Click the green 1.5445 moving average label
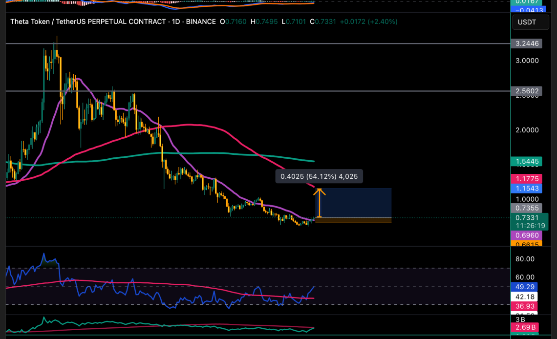The height and width of the screenshot is (339, 557). point(527,161)
